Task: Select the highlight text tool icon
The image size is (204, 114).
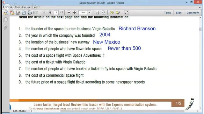Action: (x=118, y=13)
